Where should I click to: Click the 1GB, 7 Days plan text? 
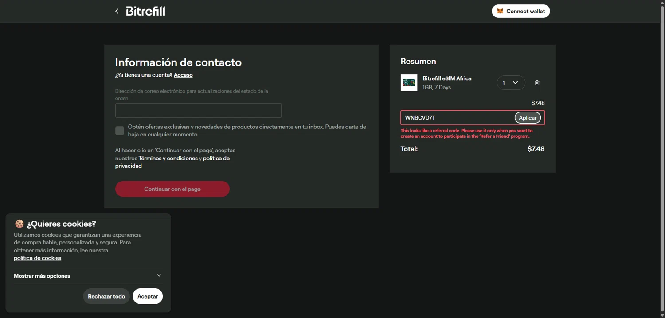(x=437, y=88)
